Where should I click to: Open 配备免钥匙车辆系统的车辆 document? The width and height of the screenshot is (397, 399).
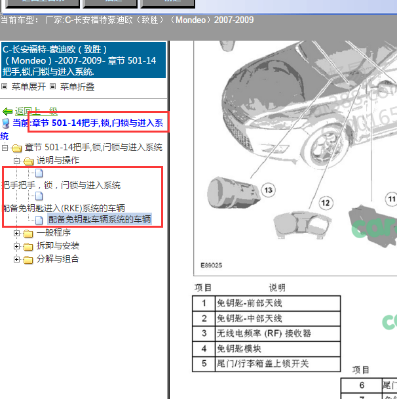[x=100, y=219]
